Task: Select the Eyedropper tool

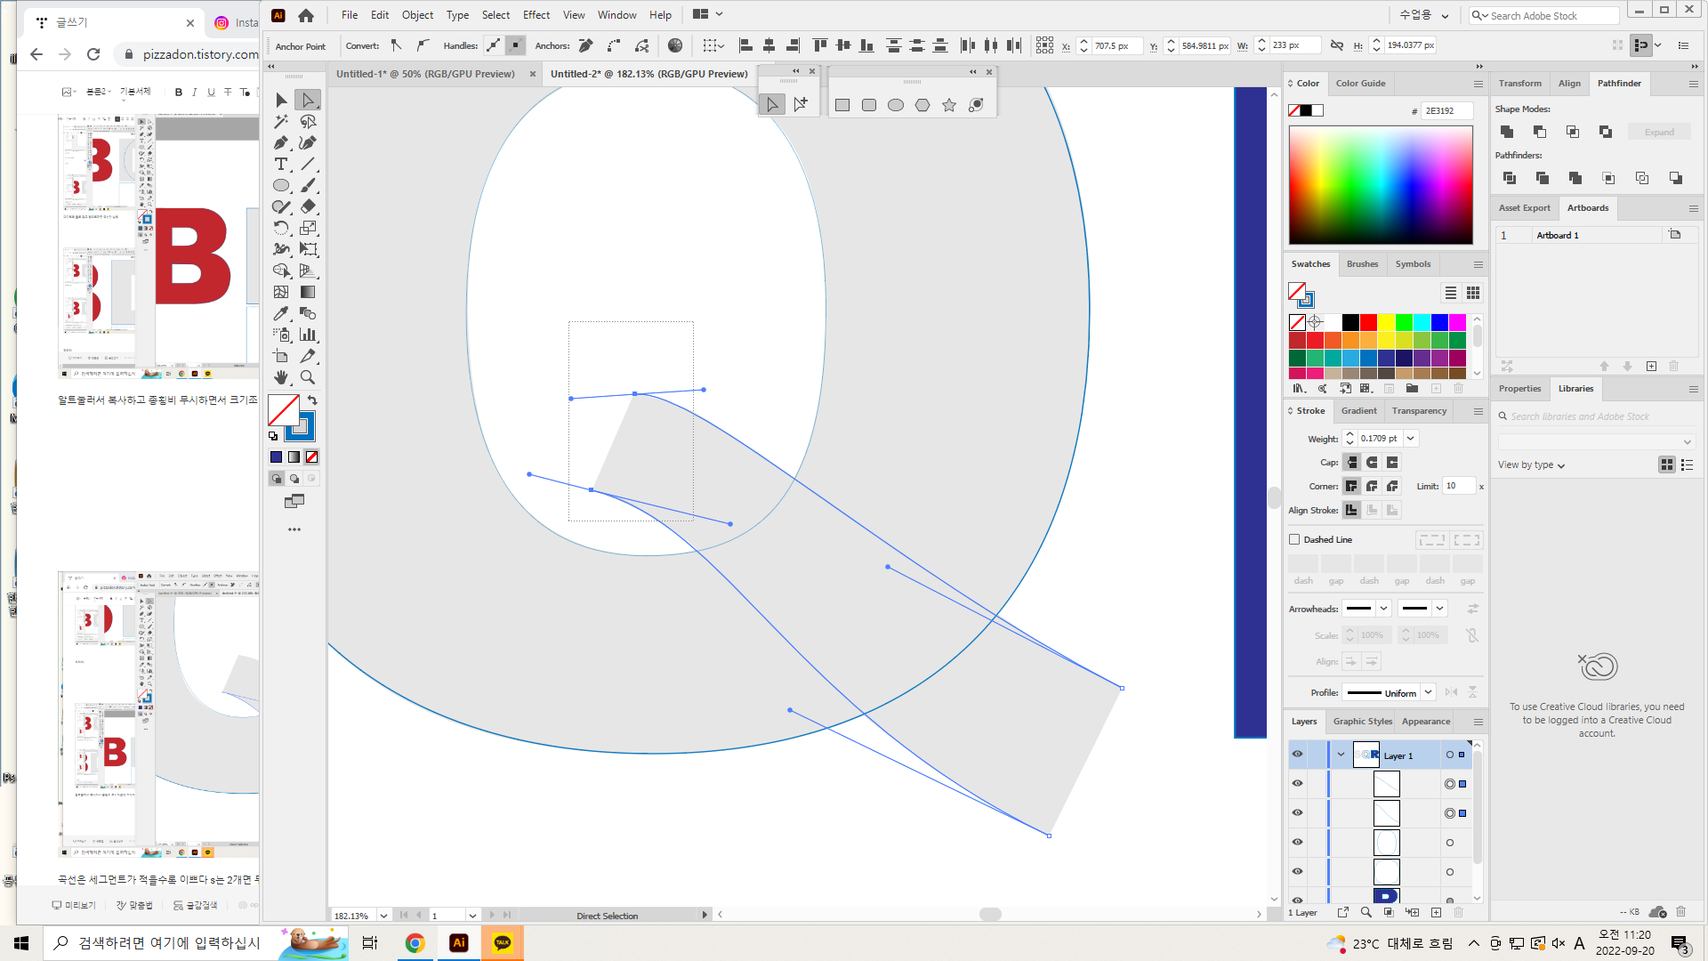Action: [281, 313]
